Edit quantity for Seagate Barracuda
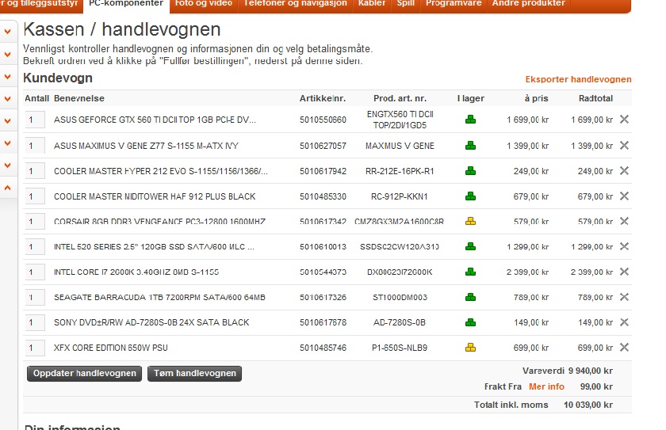This screenshot has width=666, height=430. (x=35, y=297)
